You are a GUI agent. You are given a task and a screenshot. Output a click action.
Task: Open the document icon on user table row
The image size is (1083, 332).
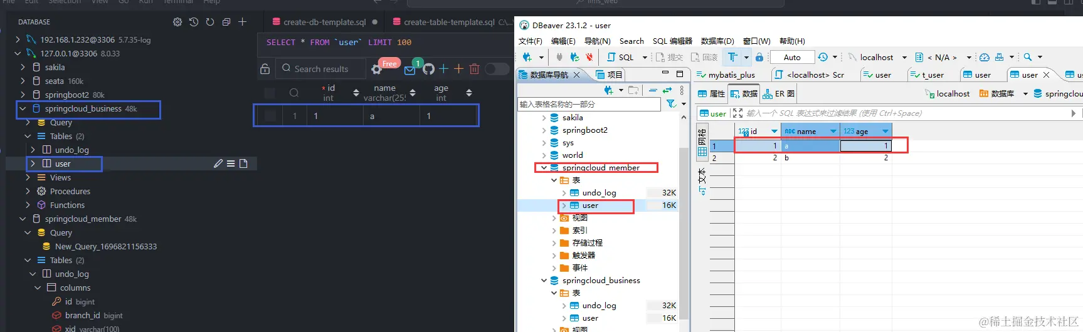(x=243, y=163)
